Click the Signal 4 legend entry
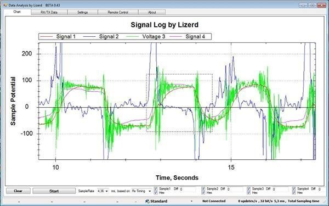The width and height of the screenshot is (329, 206). coord(188,37)
